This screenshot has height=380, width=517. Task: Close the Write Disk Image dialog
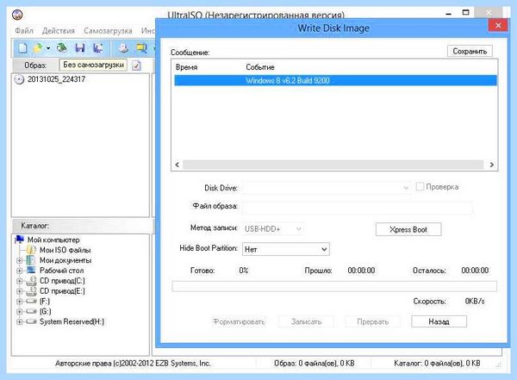(x=498, y=25)
